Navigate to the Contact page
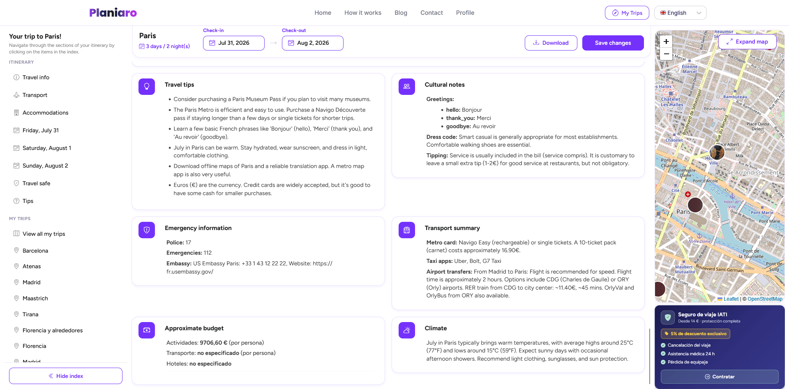This screenshot has width=789, height=389. [x=431, y=13]
